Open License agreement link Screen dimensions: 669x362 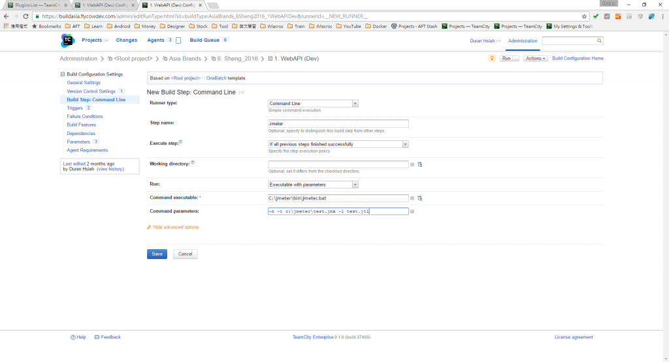coord(574,337)
